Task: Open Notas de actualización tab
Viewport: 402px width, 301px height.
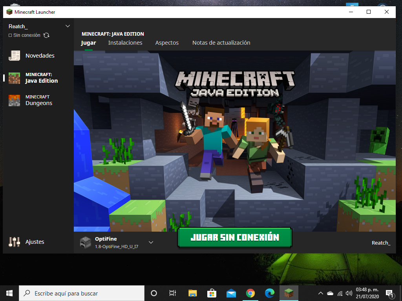Action: coord(221,43)
